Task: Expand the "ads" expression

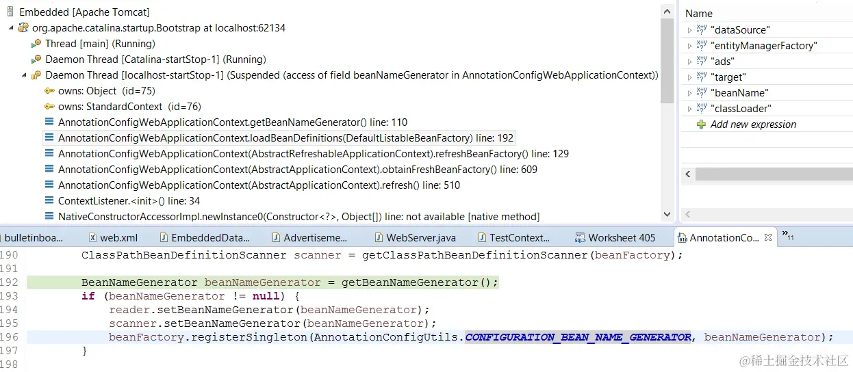Action: 689,62
